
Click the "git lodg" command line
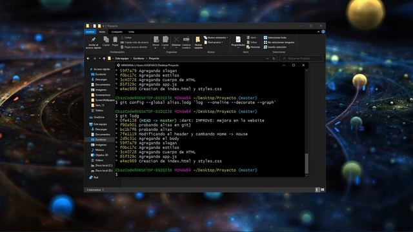tap(127, 116)
